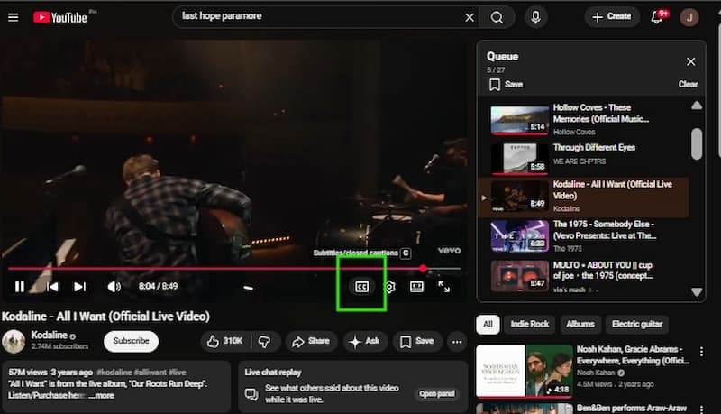
Task: Open options for Noah Kahan video
Action: click(x=701, y=352)
